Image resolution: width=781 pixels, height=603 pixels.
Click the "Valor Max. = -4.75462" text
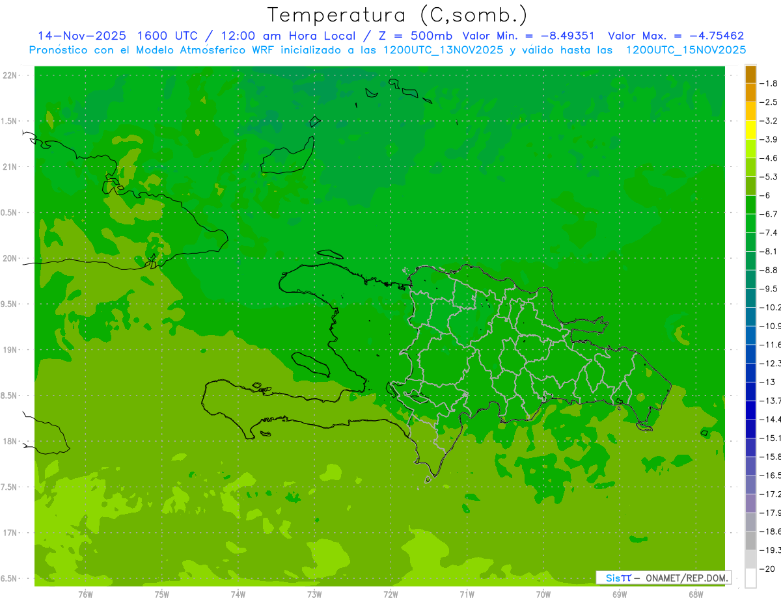(x=676, y=36)
